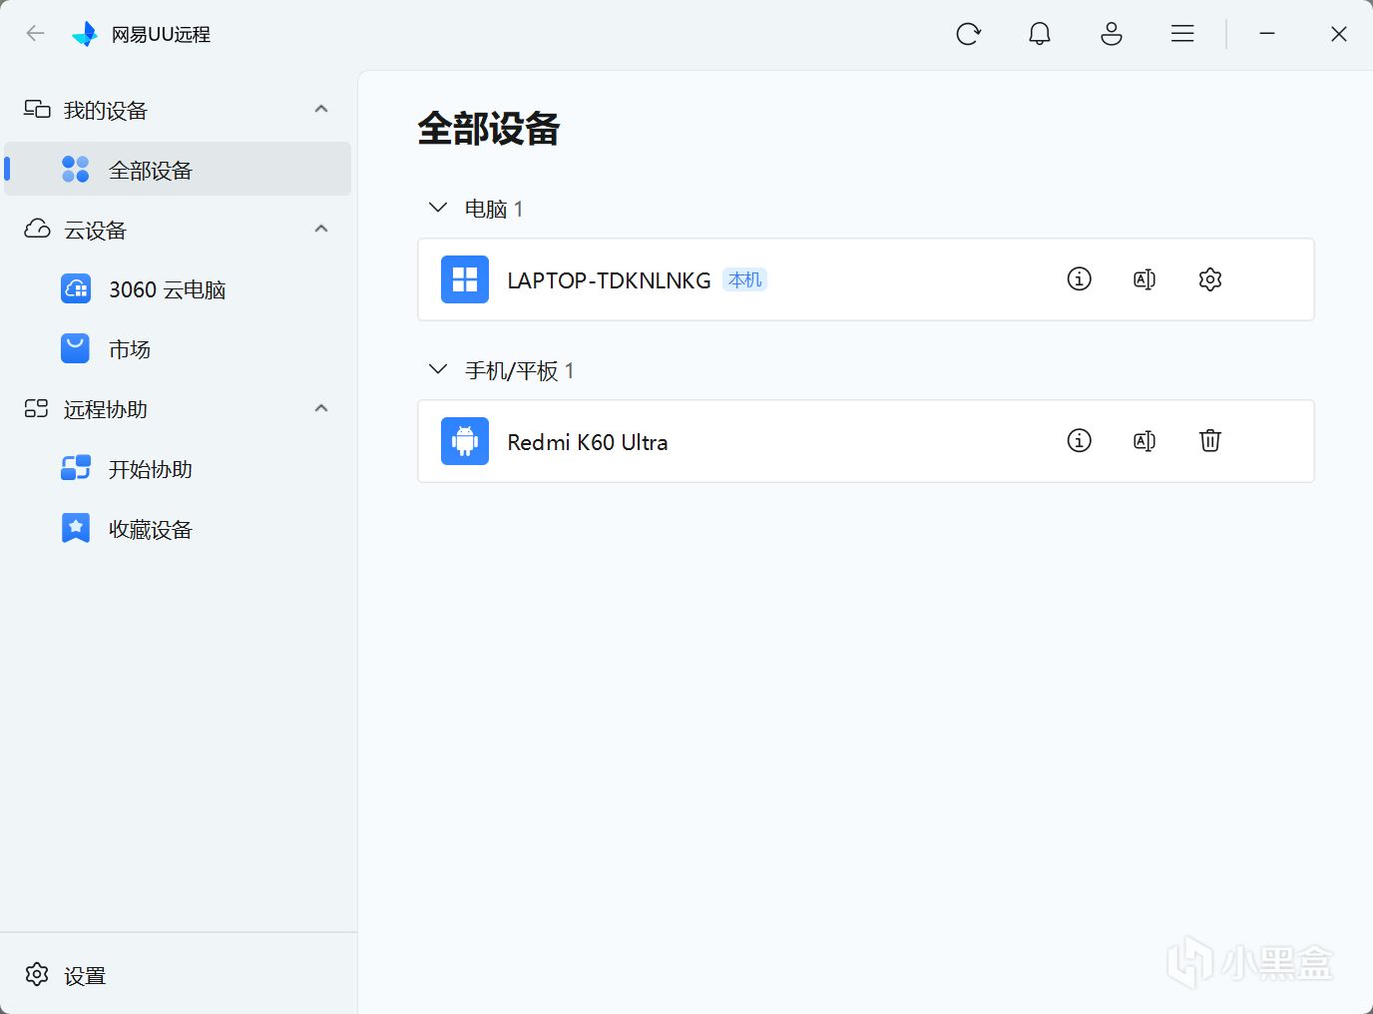This screenshot has height=1014, width=1373.
Task: Open settings gear for LAPTOP-TDKNLNKG
Action: pos(1210,279)
